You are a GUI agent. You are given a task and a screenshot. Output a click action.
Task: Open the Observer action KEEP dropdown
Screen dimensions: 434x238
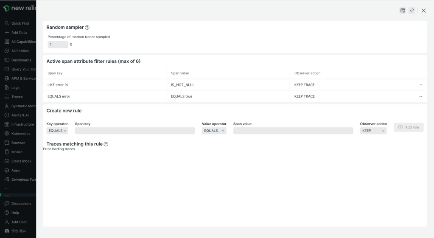pyautogui.click(x=373, y=131)
